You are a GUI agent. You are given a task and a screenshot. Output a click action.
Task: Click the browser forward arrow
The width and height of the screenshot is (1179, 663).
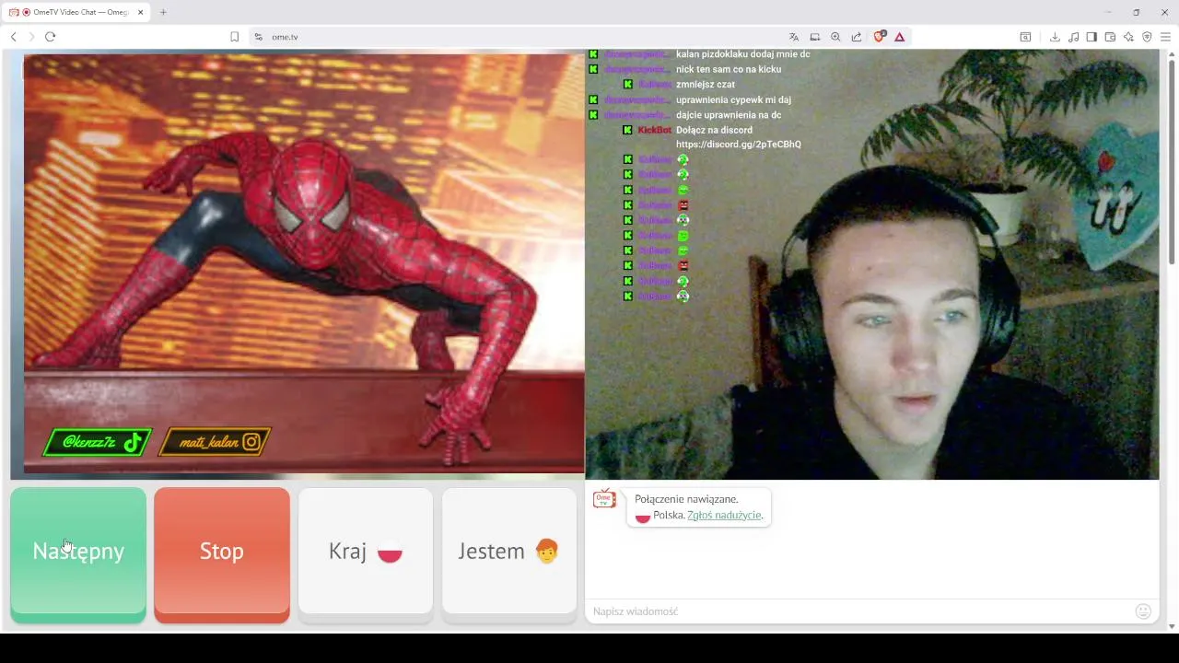pos(31,37)
